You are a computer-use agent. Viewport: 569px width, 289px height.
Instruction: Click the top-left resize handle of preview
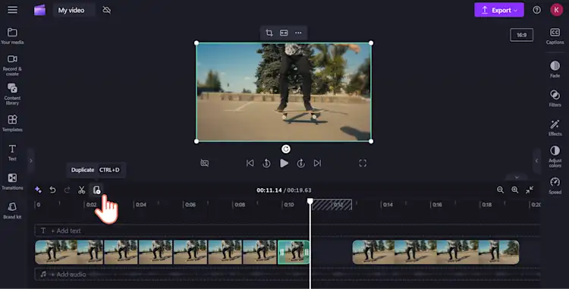click(196, 42)
